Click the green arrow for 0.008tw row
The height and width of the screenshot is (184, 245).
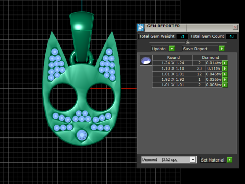tap(225, 85)
